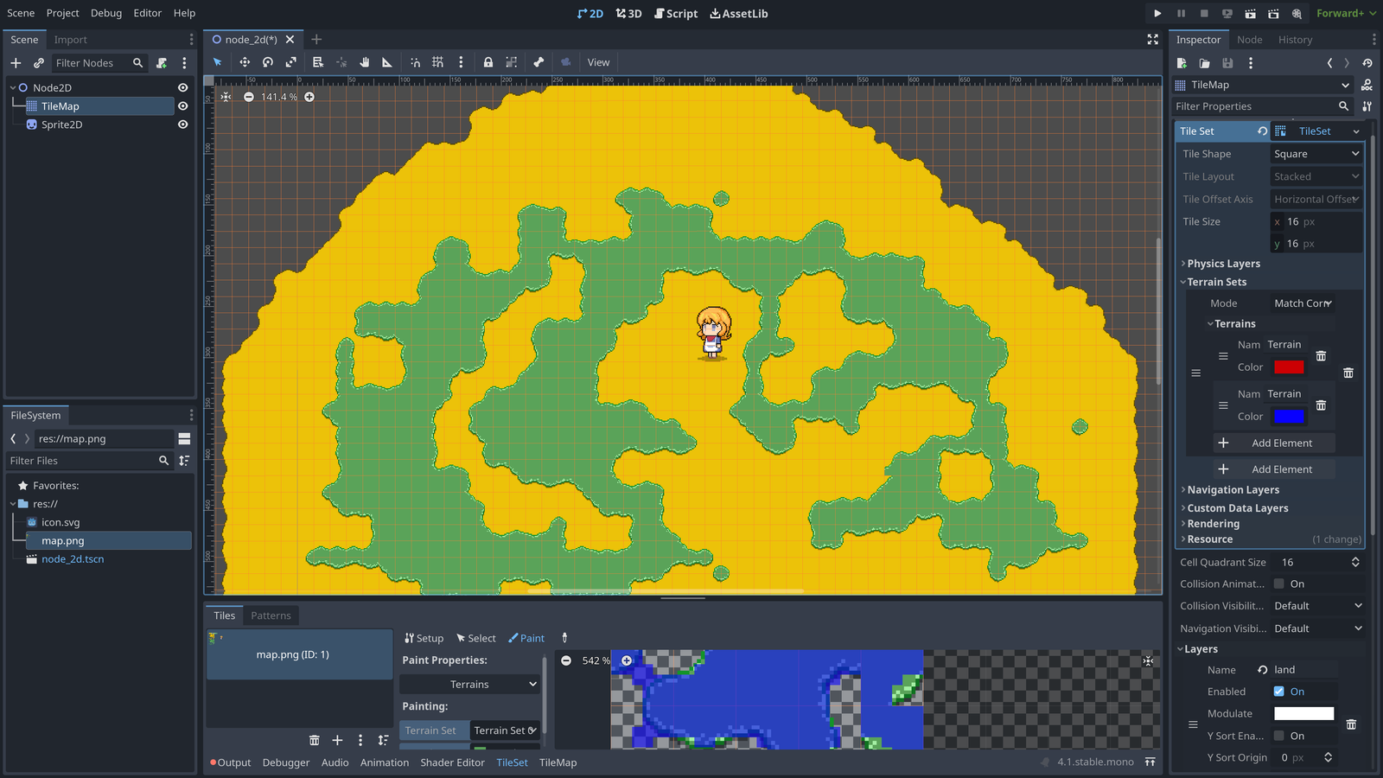
Task: Choose the Scale Mode tool
Action: (291, 62)
